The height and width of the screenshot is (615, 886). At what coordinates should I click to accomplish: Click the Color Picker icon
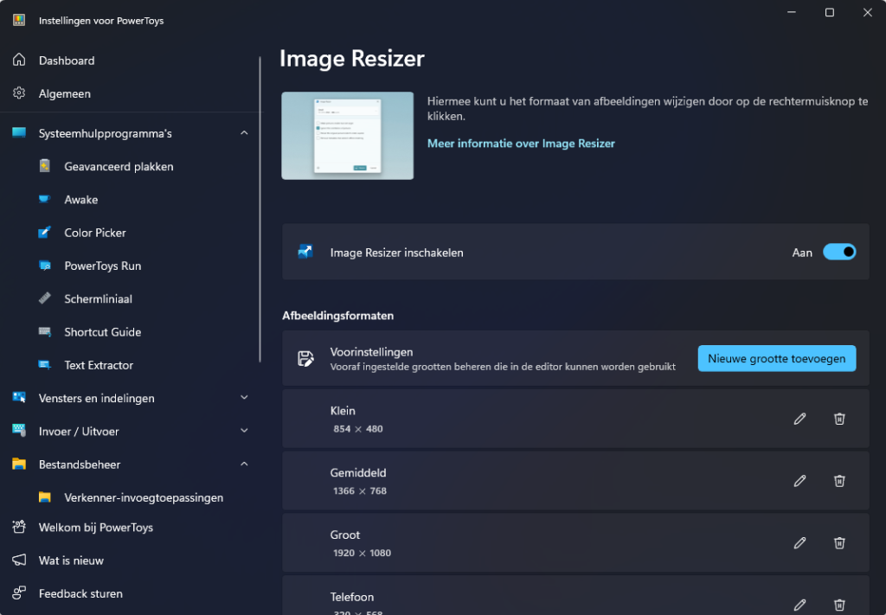coord(45,232)
